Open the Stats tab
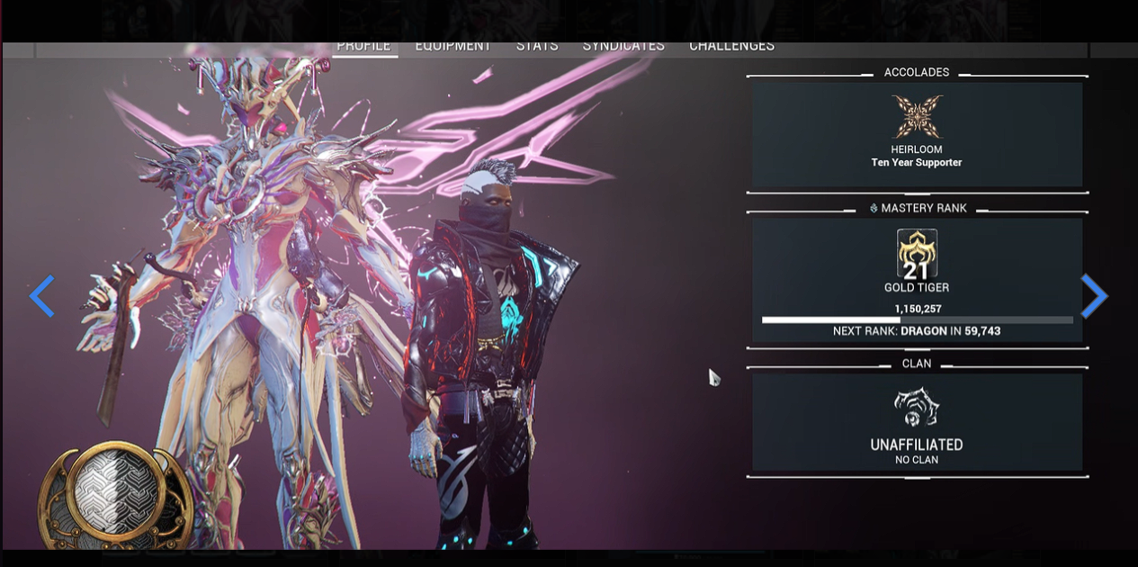Image resolution: width=1138 pixels, height=567 pixels. pyautogui.click(x=536, y=45)
